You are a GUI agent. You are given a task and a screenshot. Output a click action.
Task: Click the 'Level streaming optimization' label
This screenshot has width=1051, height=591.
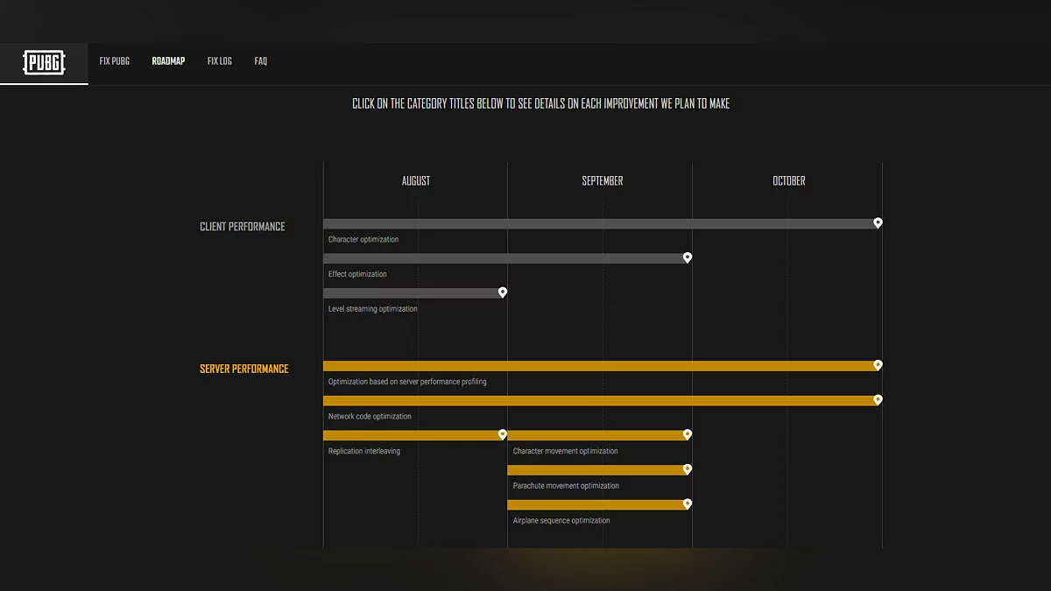(x=373, y=309)
